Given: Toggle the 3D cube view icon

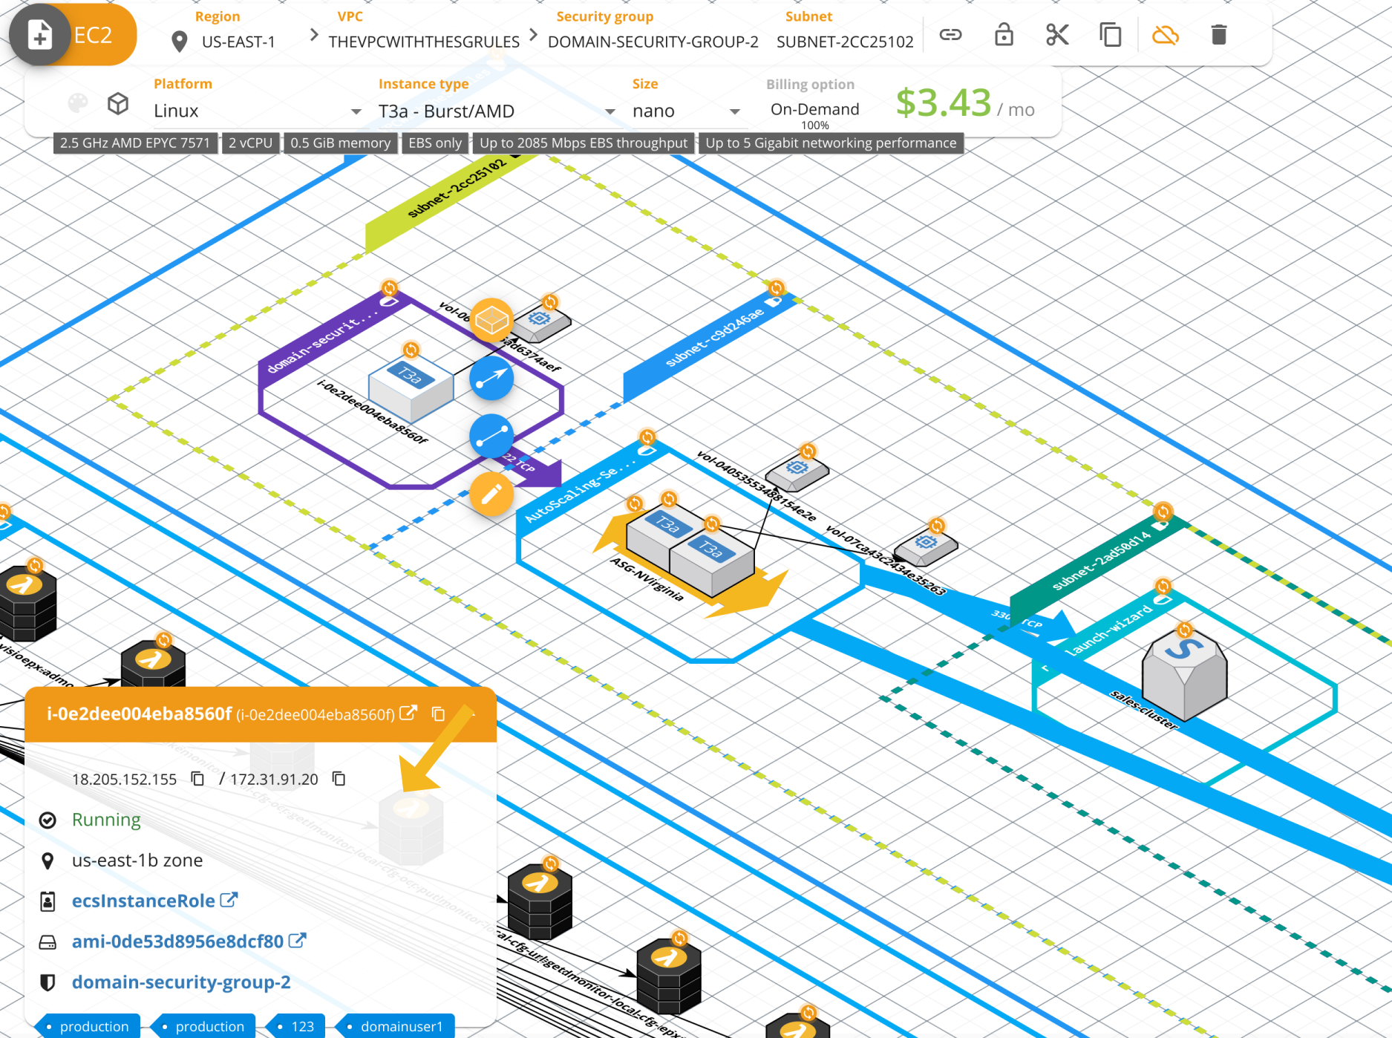Looking at the screenshot, I should (x=119, y=104).
